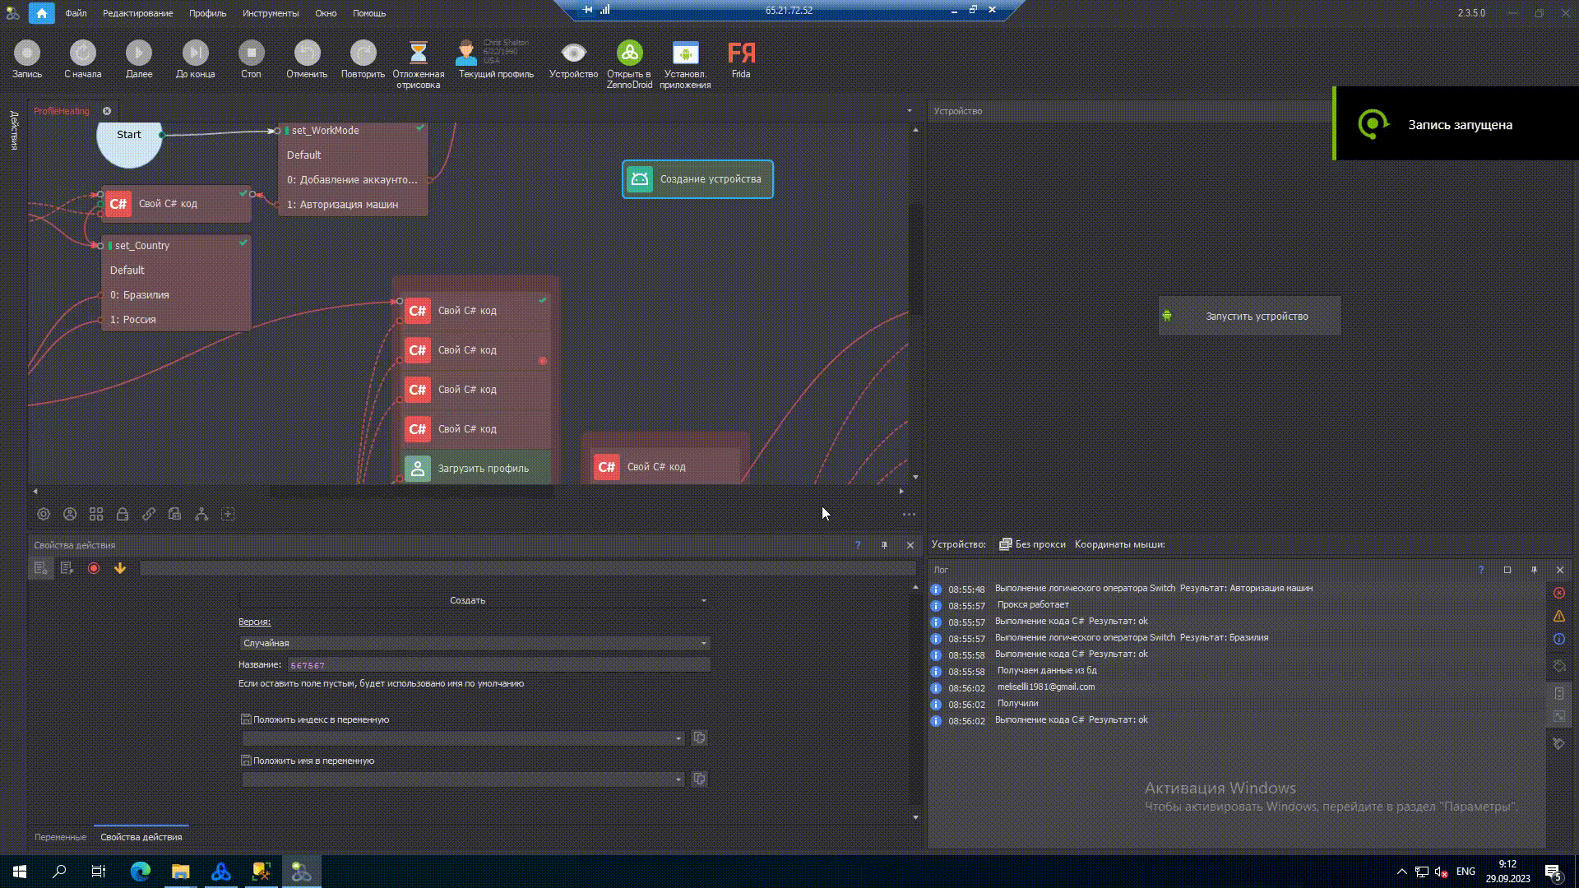Switch to the Переменные tab

point(60,837)
